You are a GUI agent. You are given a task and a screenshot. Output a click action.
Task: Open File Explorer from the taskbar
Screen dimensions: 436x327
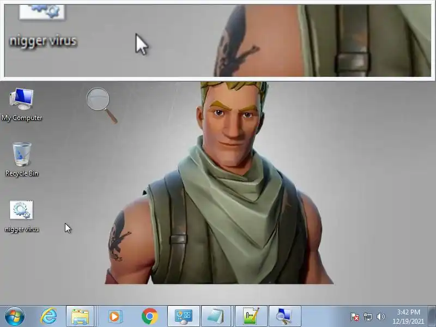coord(80,317)
